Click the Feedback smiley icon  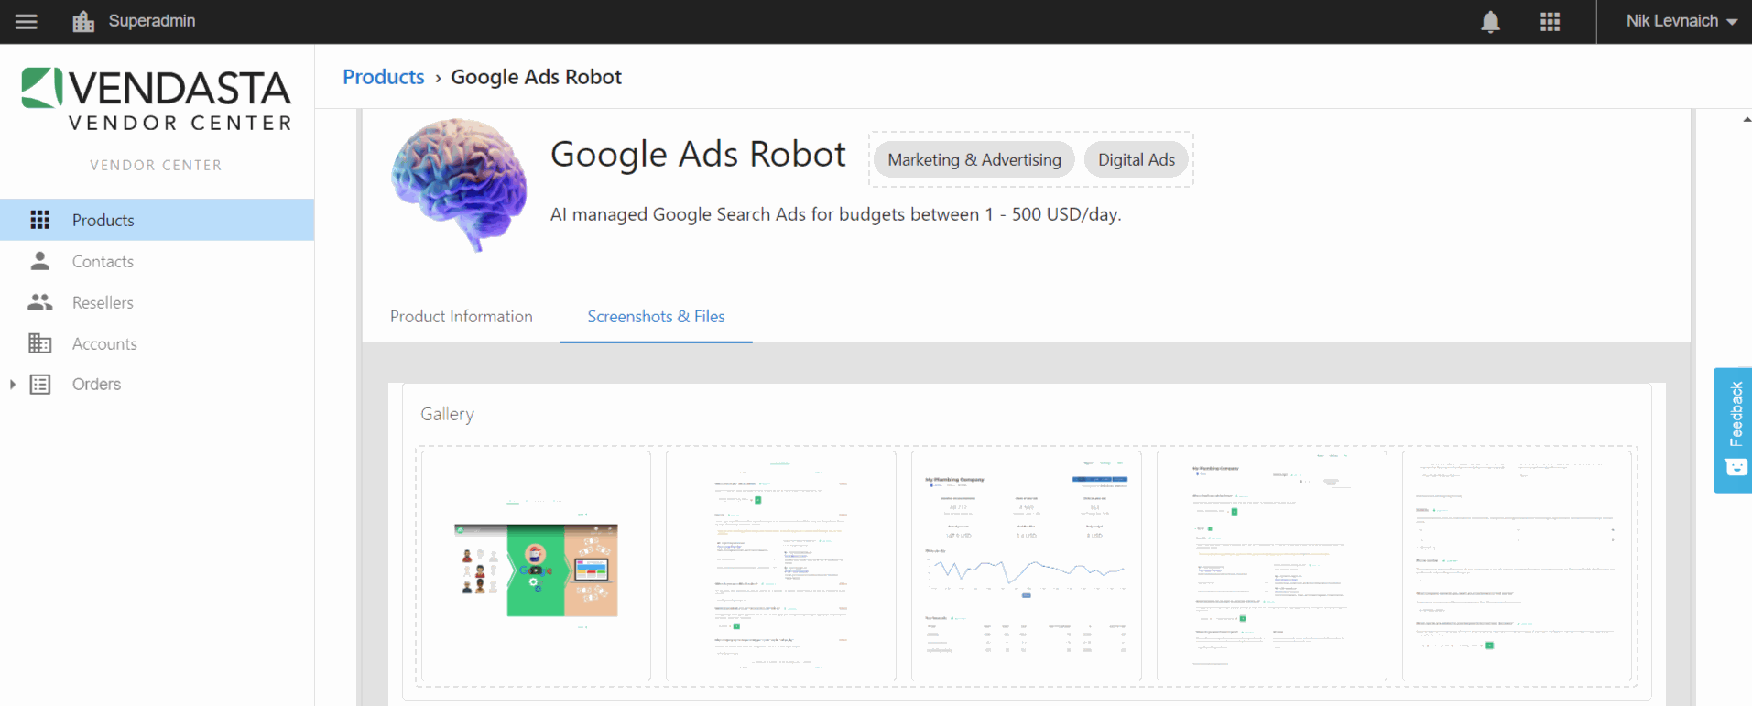1736,467
